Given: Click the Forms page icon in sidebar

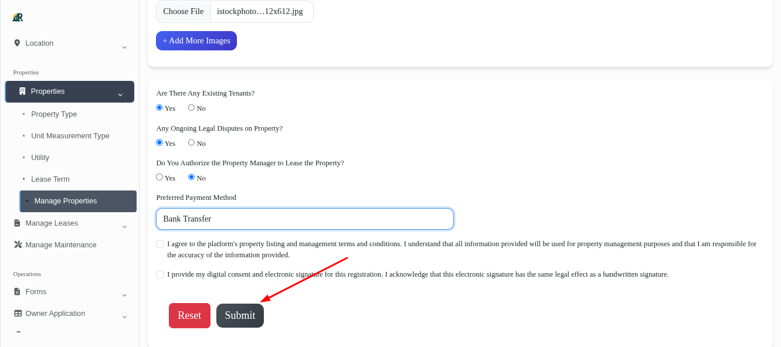Looking at the screenshot, I should click(17, 291).
